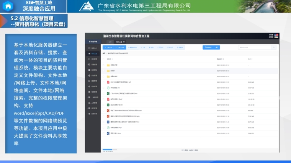291x163 pixels.
Task: Expand the 系统字典 sidebar menu
Action: point(94,114)
